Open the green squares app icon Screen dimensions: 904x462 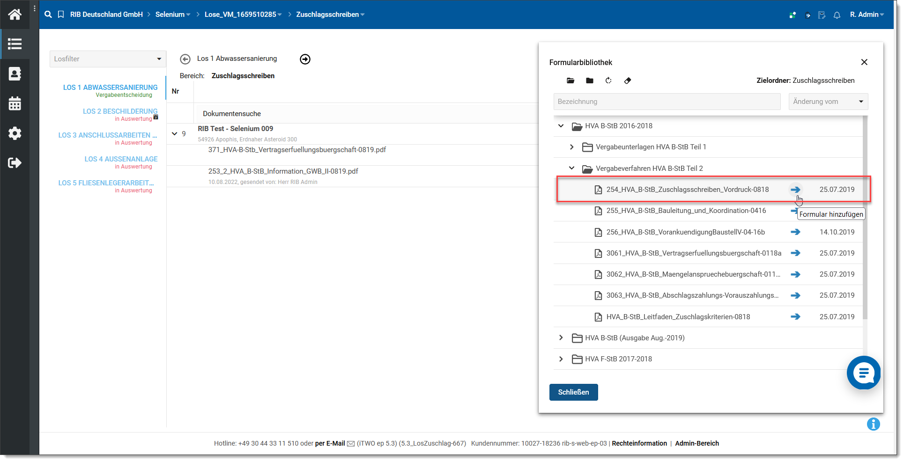[x=793, y=15]
